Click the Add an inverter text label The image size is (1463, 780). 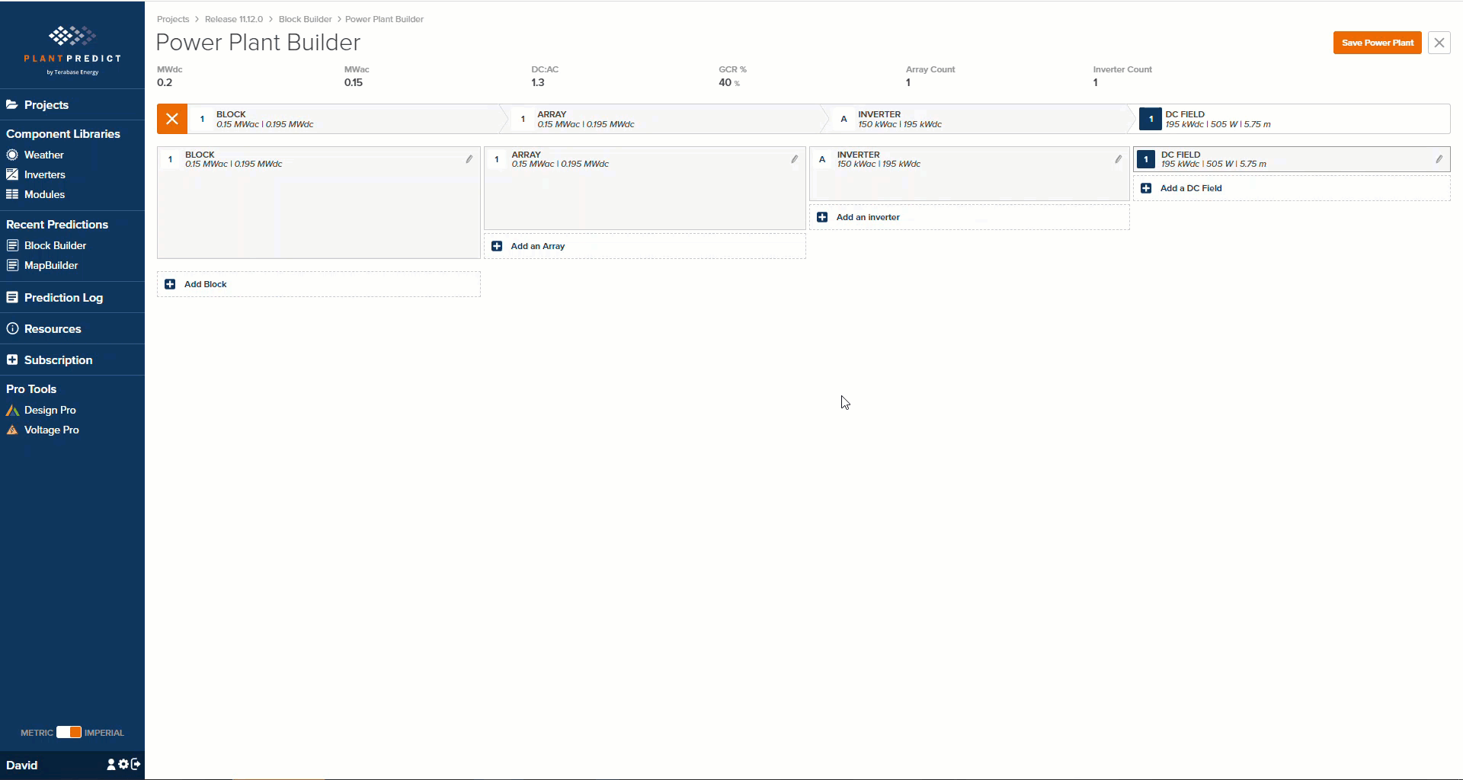868,217
